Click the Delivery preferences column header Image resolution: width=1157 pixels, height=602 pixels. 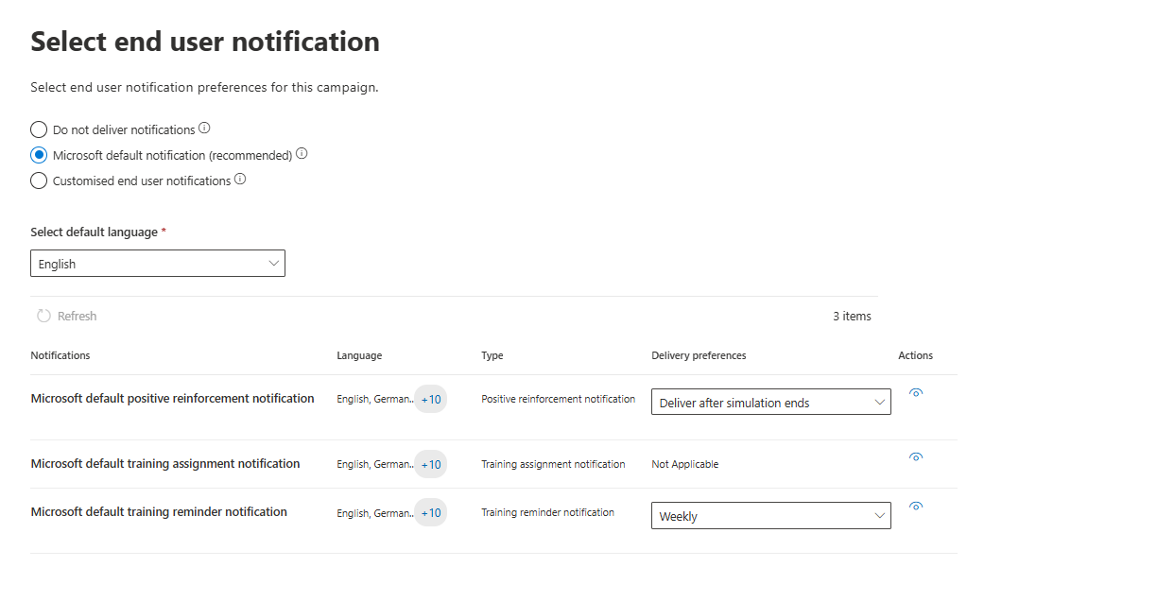pyautogui.click(x=699, y=355)
